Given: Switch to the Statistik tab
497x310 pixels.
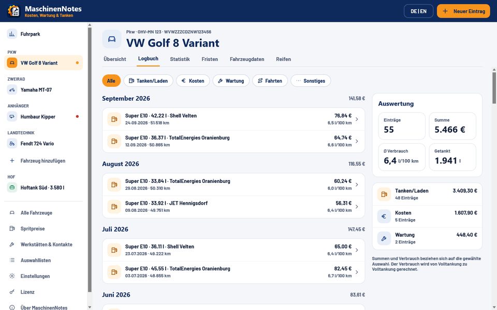Looking at the screenshot, I should [x=180, y=59].
